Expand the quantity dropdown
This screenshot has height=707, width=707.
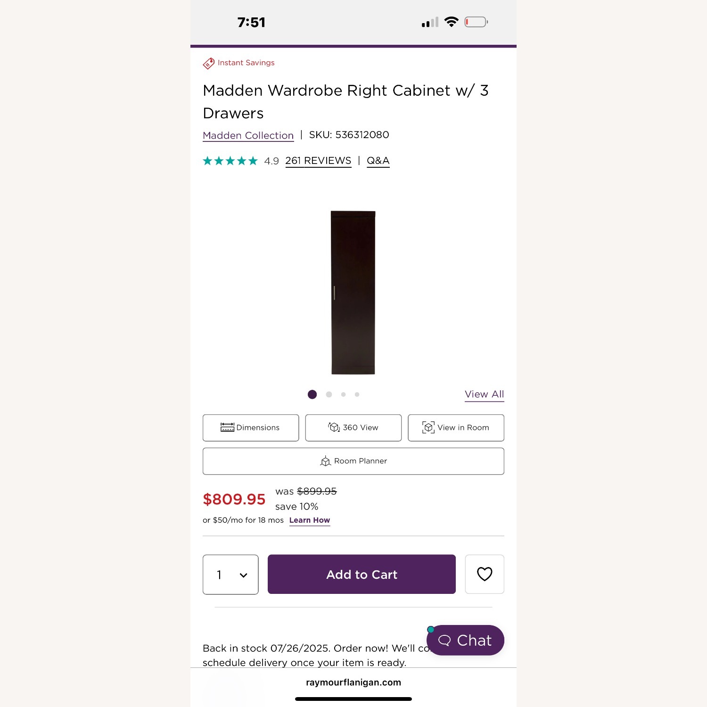click(x=230, y=575)
